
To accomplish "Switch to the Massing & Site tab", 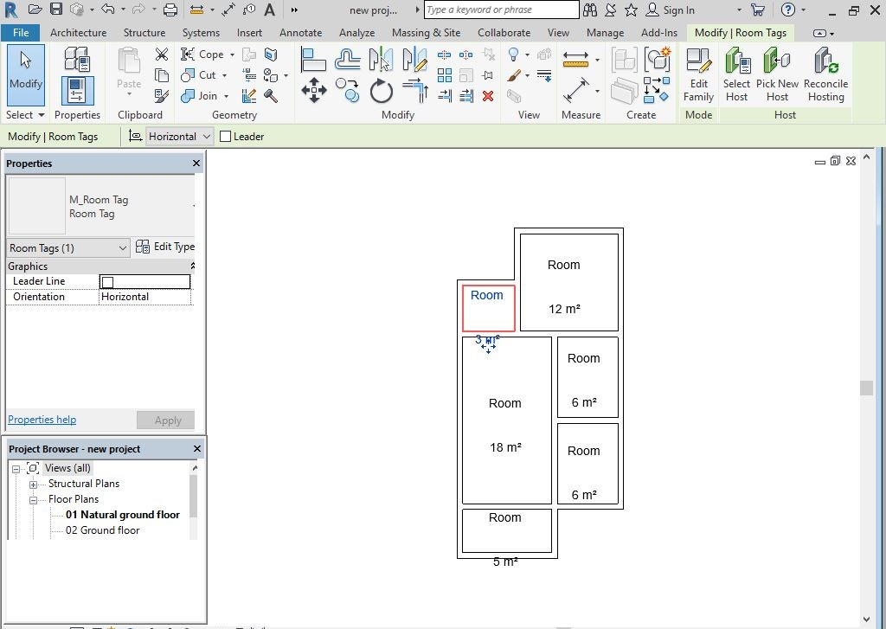I will coord(426,33).
